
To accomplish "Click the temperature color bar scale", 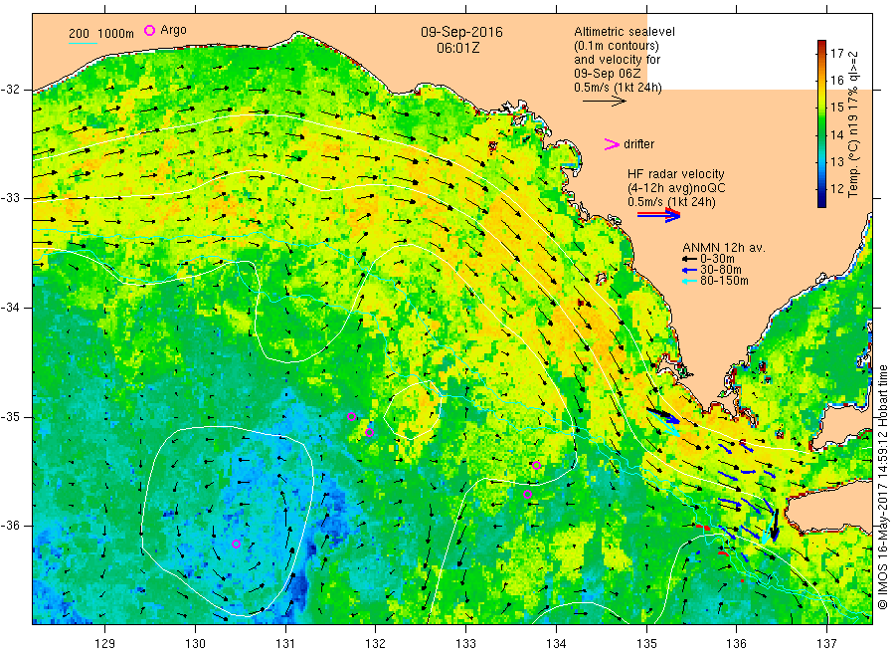I will coord(822,123).
